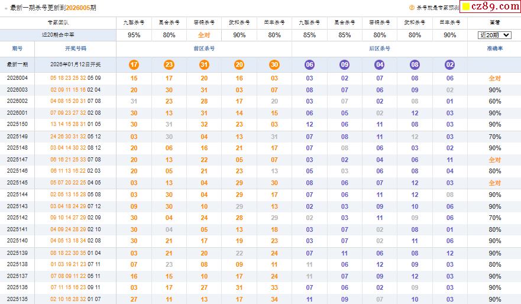Select period 2026004 in the list
The height and width of the screenshot is (304, 521).
(x=17, y=78)
